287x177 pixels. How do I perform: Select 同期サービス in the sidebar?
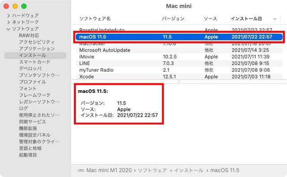(x=32, y=121)
